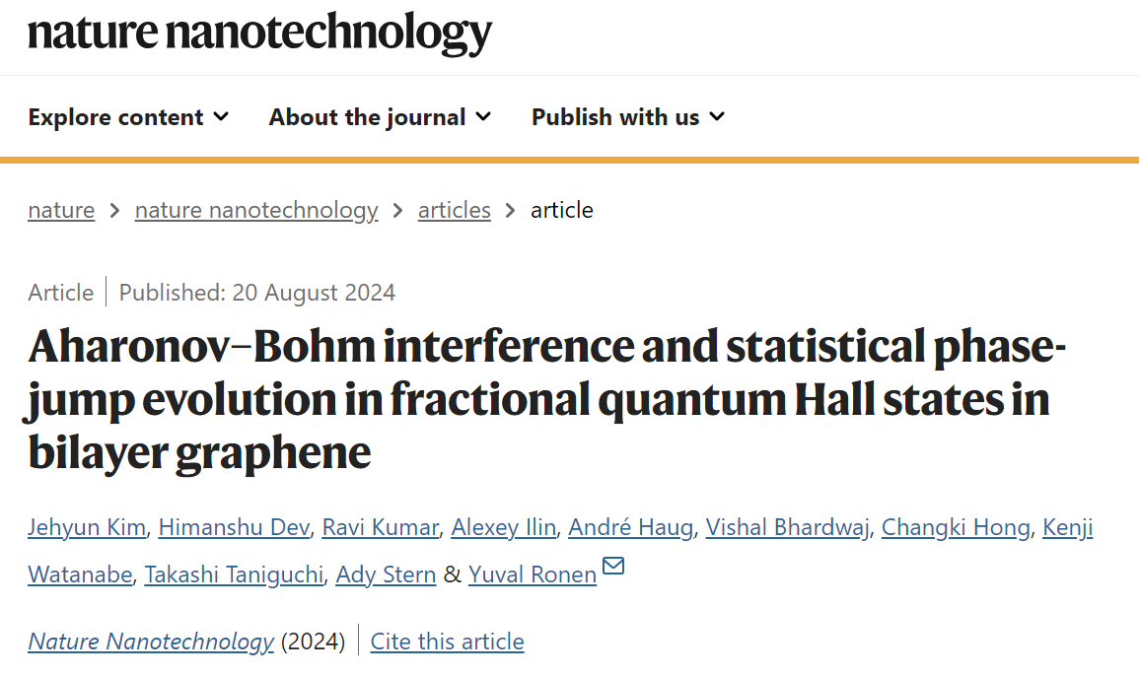
Task: Click author link Alexey Ilin
Action: [503, 527]
